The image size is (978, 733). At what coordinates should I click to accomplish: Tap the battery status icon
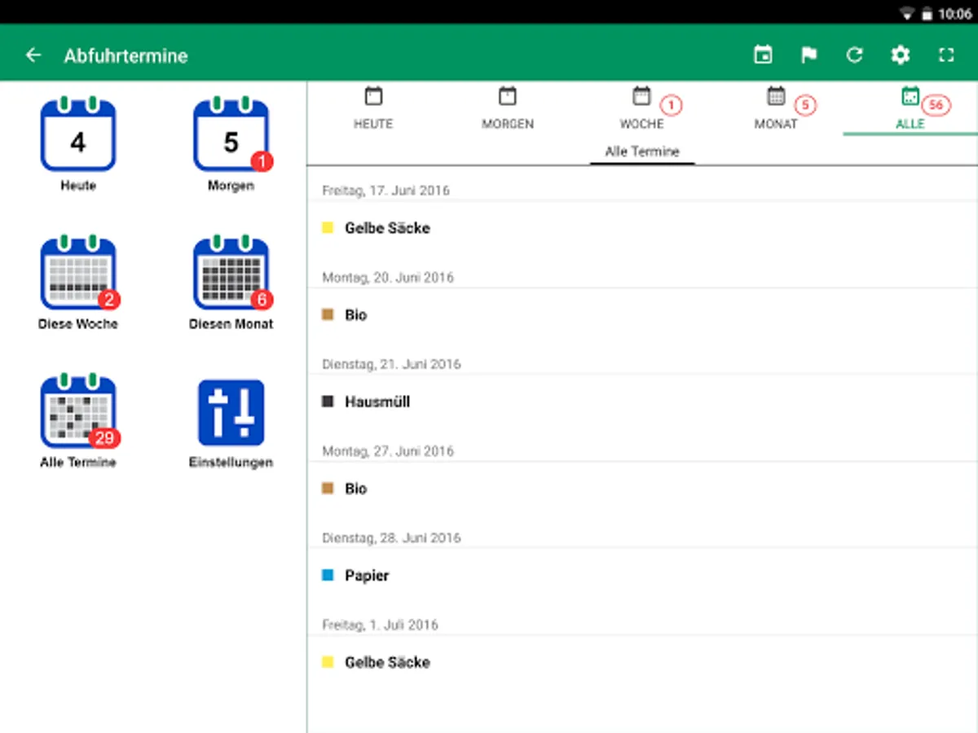[927, 14]
